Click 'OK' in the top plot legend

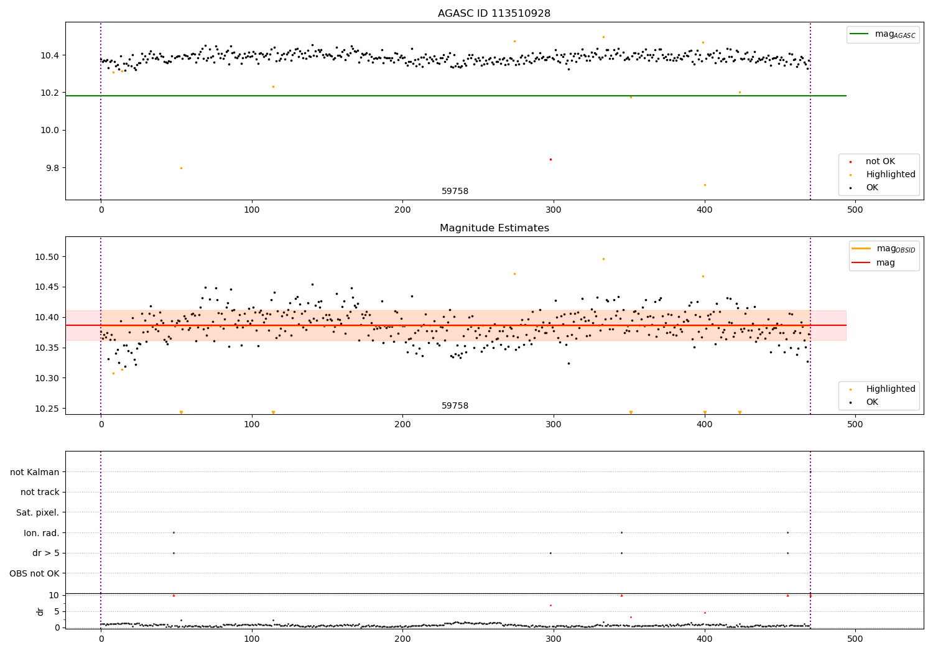[872, 188]
